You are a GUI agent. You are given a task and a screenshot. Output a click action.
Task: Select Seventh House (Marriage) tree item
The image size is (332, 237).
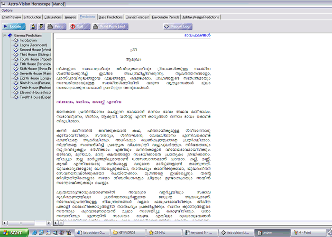[x=36, y=73]
